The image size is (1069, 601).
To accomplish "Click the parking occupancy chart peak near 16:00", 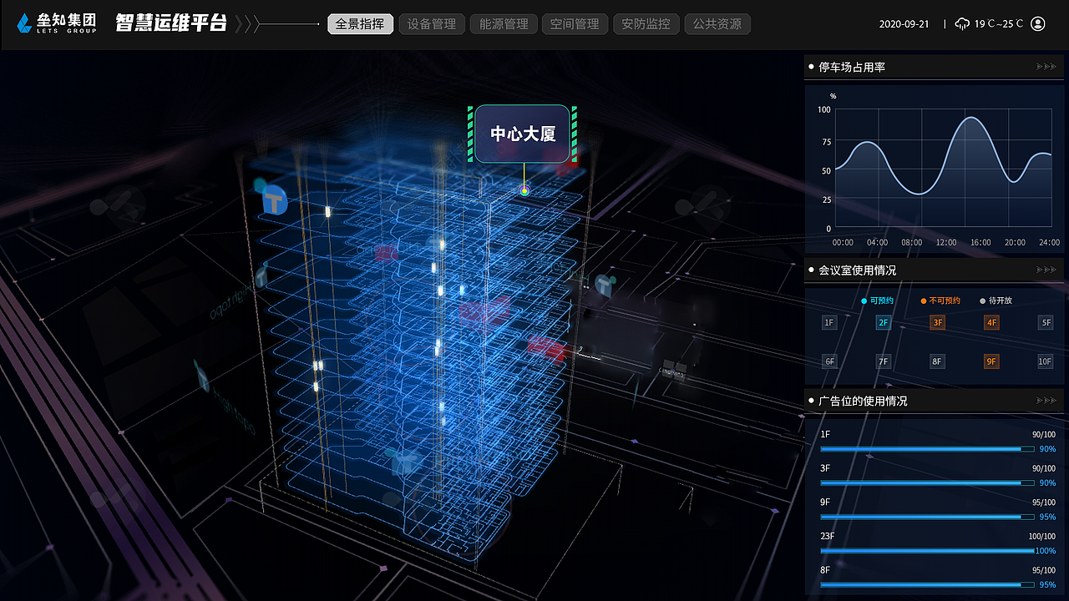I will (970, 118).
